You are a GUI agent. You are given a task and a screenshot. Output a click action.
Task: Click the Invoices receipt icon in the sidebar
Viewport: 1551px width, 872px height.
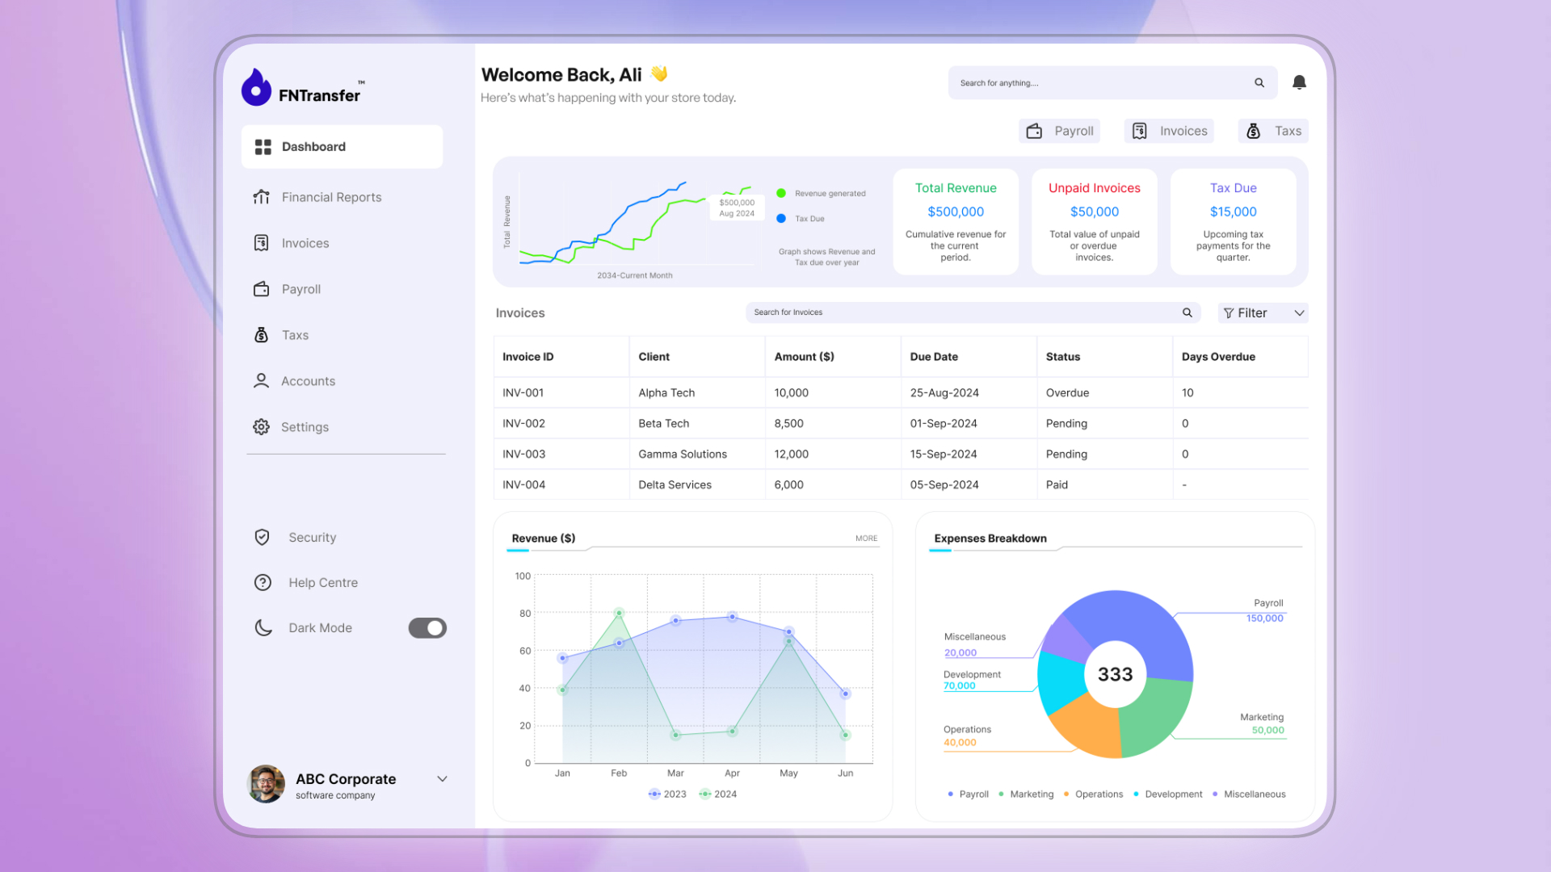coord(261,243)
